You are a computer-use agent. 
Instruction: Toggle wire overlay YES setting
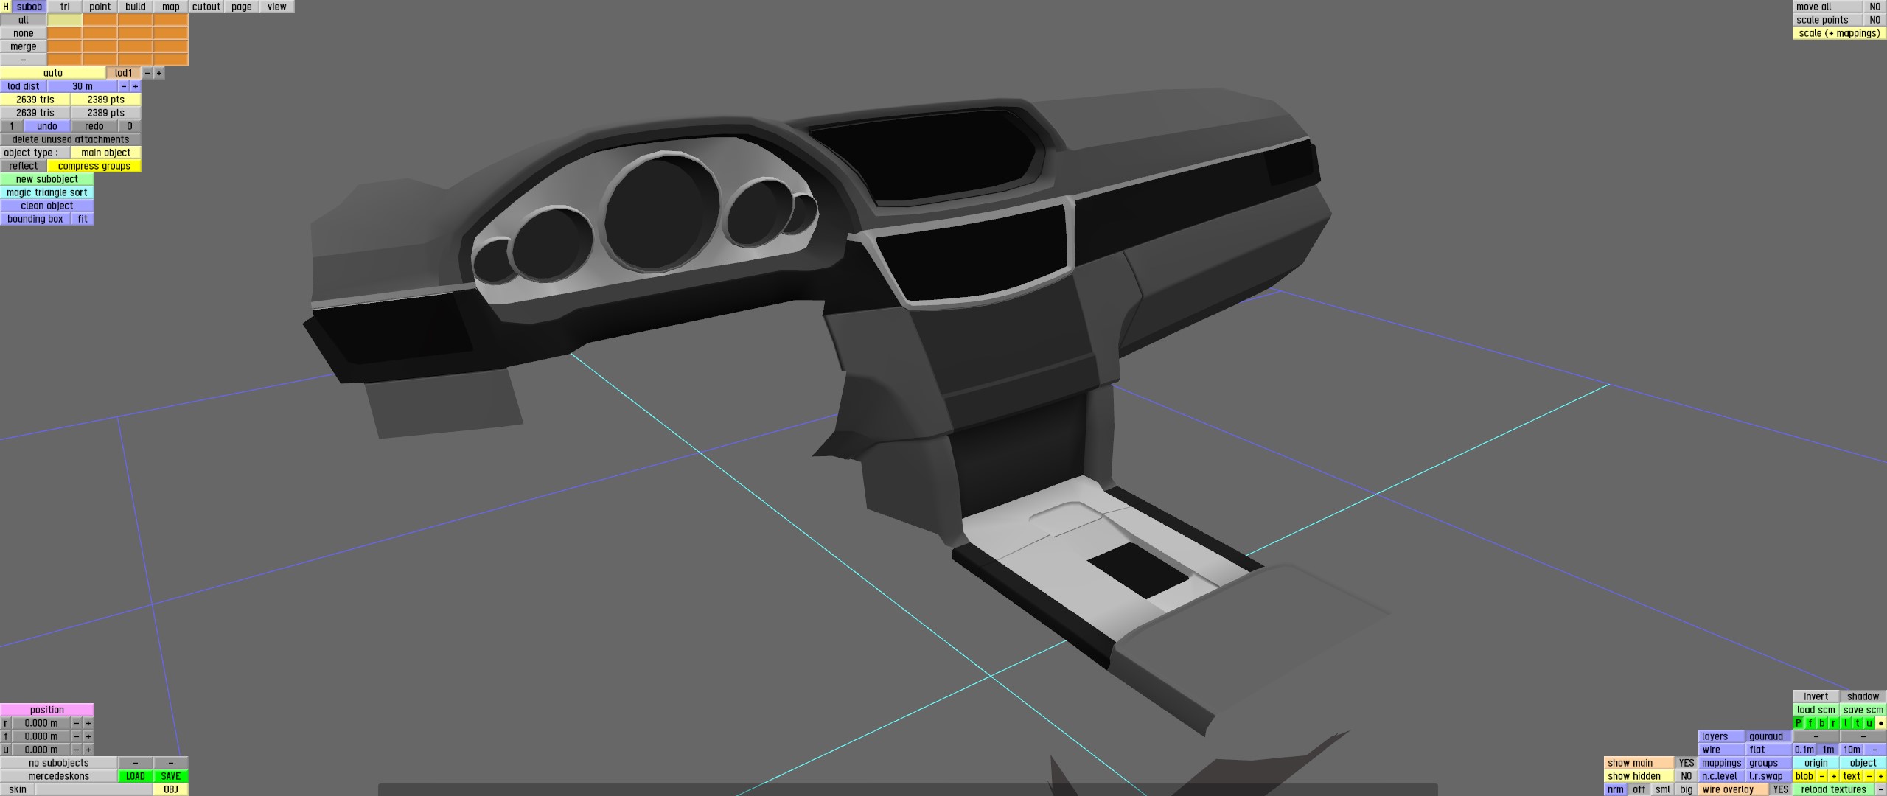coord(1781,789)
